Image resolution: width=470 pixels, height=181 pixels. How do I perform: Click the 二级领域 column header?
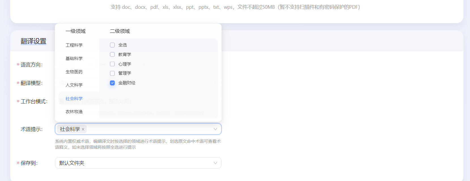(x=120, y=31)
